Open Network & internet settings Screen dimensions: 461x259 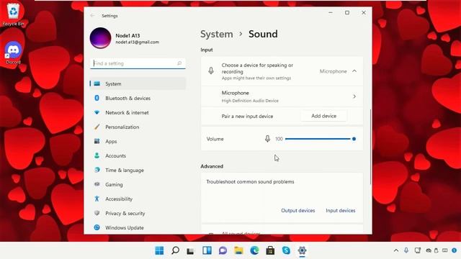[x=138, y=112]
